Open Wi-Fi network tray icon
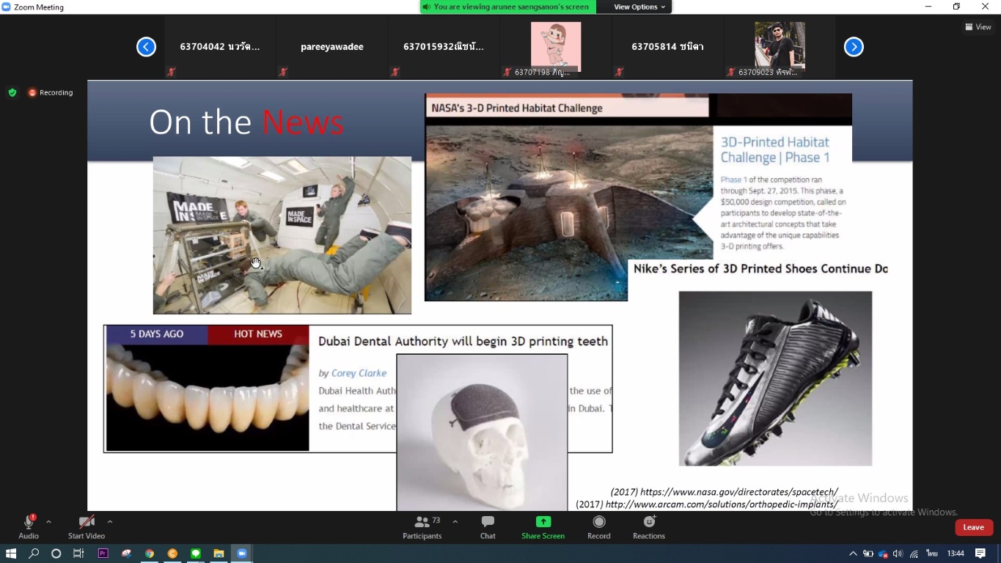This screenshot has height=563, width=1001. [x=914, y=553]
